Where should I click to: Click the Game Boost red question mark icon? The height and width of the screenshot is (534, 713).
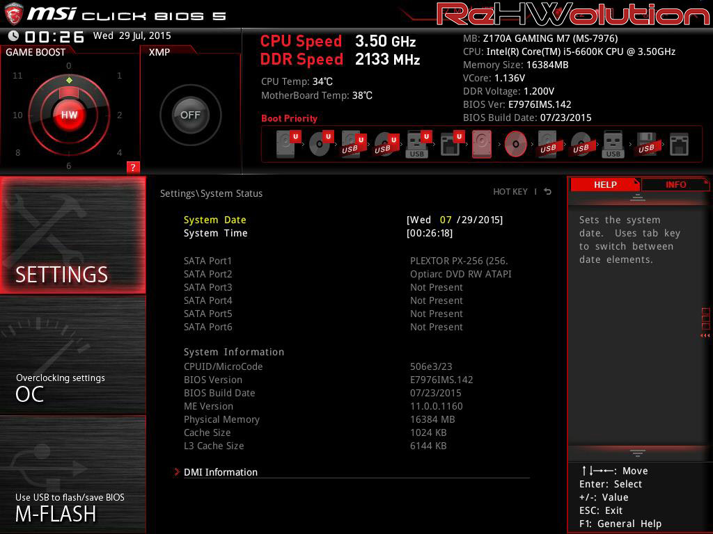133,167
